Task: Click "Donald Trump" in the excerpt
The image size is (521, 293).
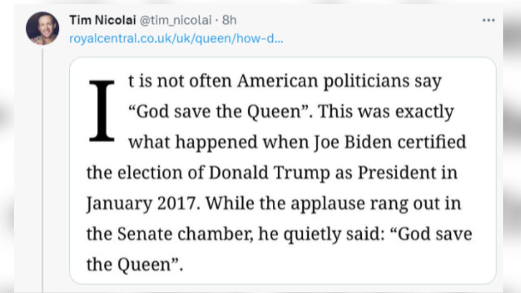Action: coord(269,173)
